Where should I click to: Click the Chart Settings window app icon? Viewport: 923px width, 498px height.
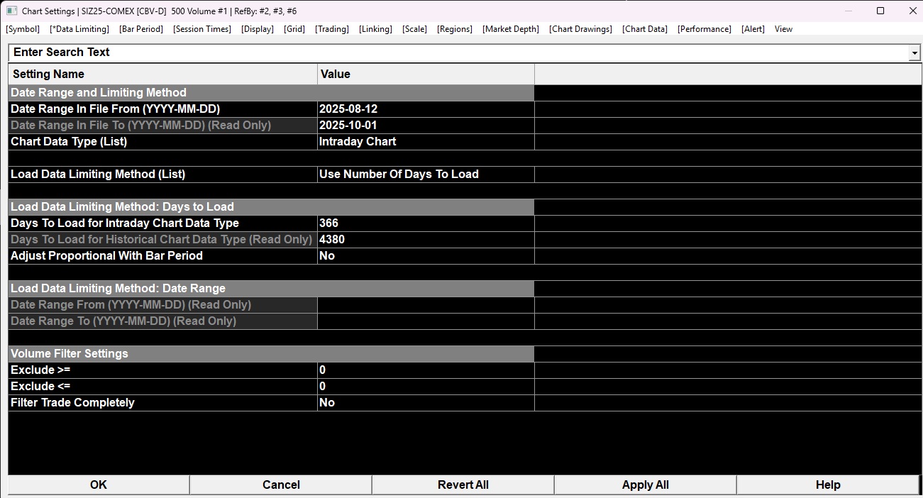(x=11, y=11)
